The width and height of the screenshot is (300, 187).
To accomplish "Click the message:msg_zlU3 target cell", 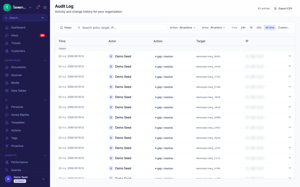I will click(x=208, y=148).
